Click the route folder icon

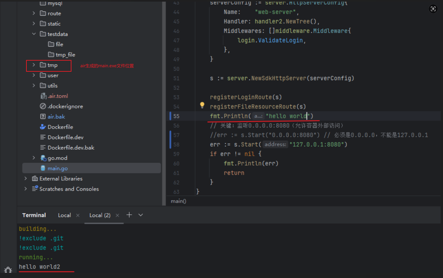[43, 13]
